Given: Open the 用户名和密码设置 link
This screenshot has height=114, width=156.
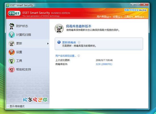Looking at the screenshot, I should click(66, 56).
